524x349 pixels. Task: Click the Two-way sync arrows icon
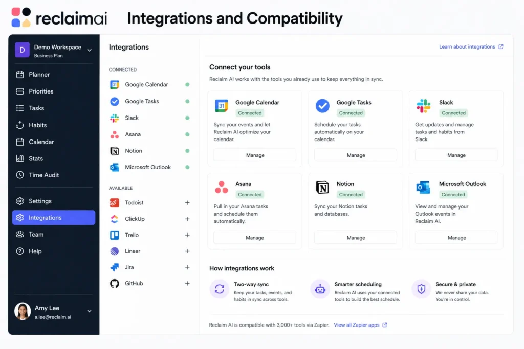[x=219, y=289]
